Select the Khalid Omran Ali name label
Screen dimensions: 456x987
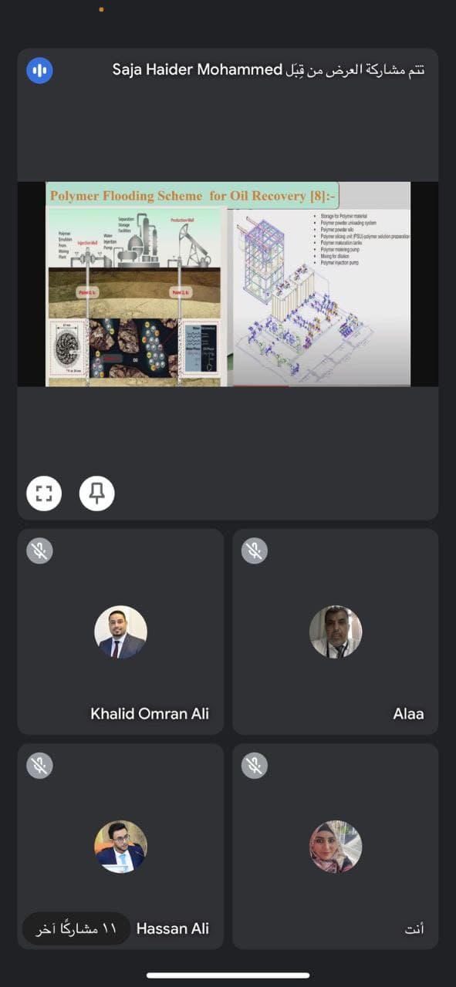pos(150,713)
